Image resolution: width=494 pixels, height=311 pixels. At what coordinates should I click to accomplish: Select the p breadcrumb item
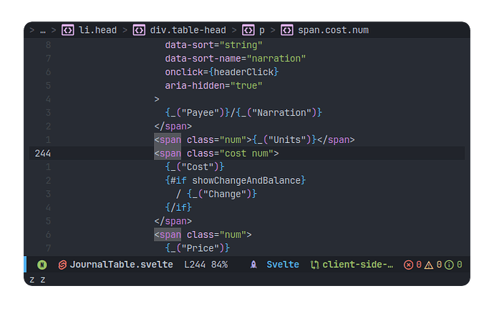click(x=261, y=30)
